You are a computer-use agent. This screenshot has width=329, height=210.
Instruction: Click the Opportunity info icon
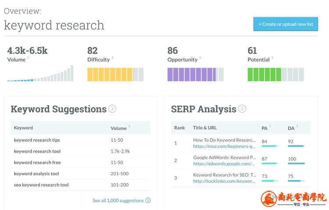point(200,57)
